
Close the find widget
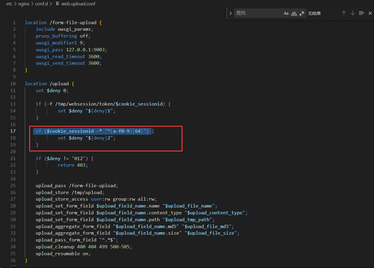370,13
